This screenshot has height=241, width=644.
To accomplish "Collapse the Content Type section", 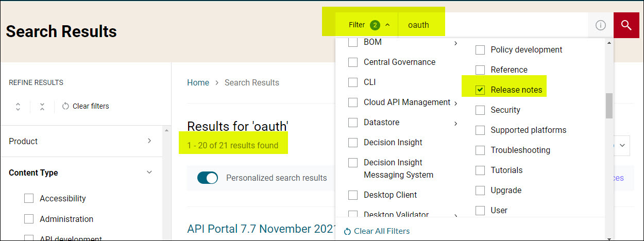I will pos(149,173).
